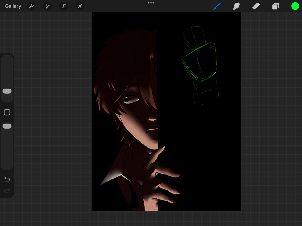This screenshot has width=302, height=226.
Task: Click the brush size slider handle
Action: point(7,91)
